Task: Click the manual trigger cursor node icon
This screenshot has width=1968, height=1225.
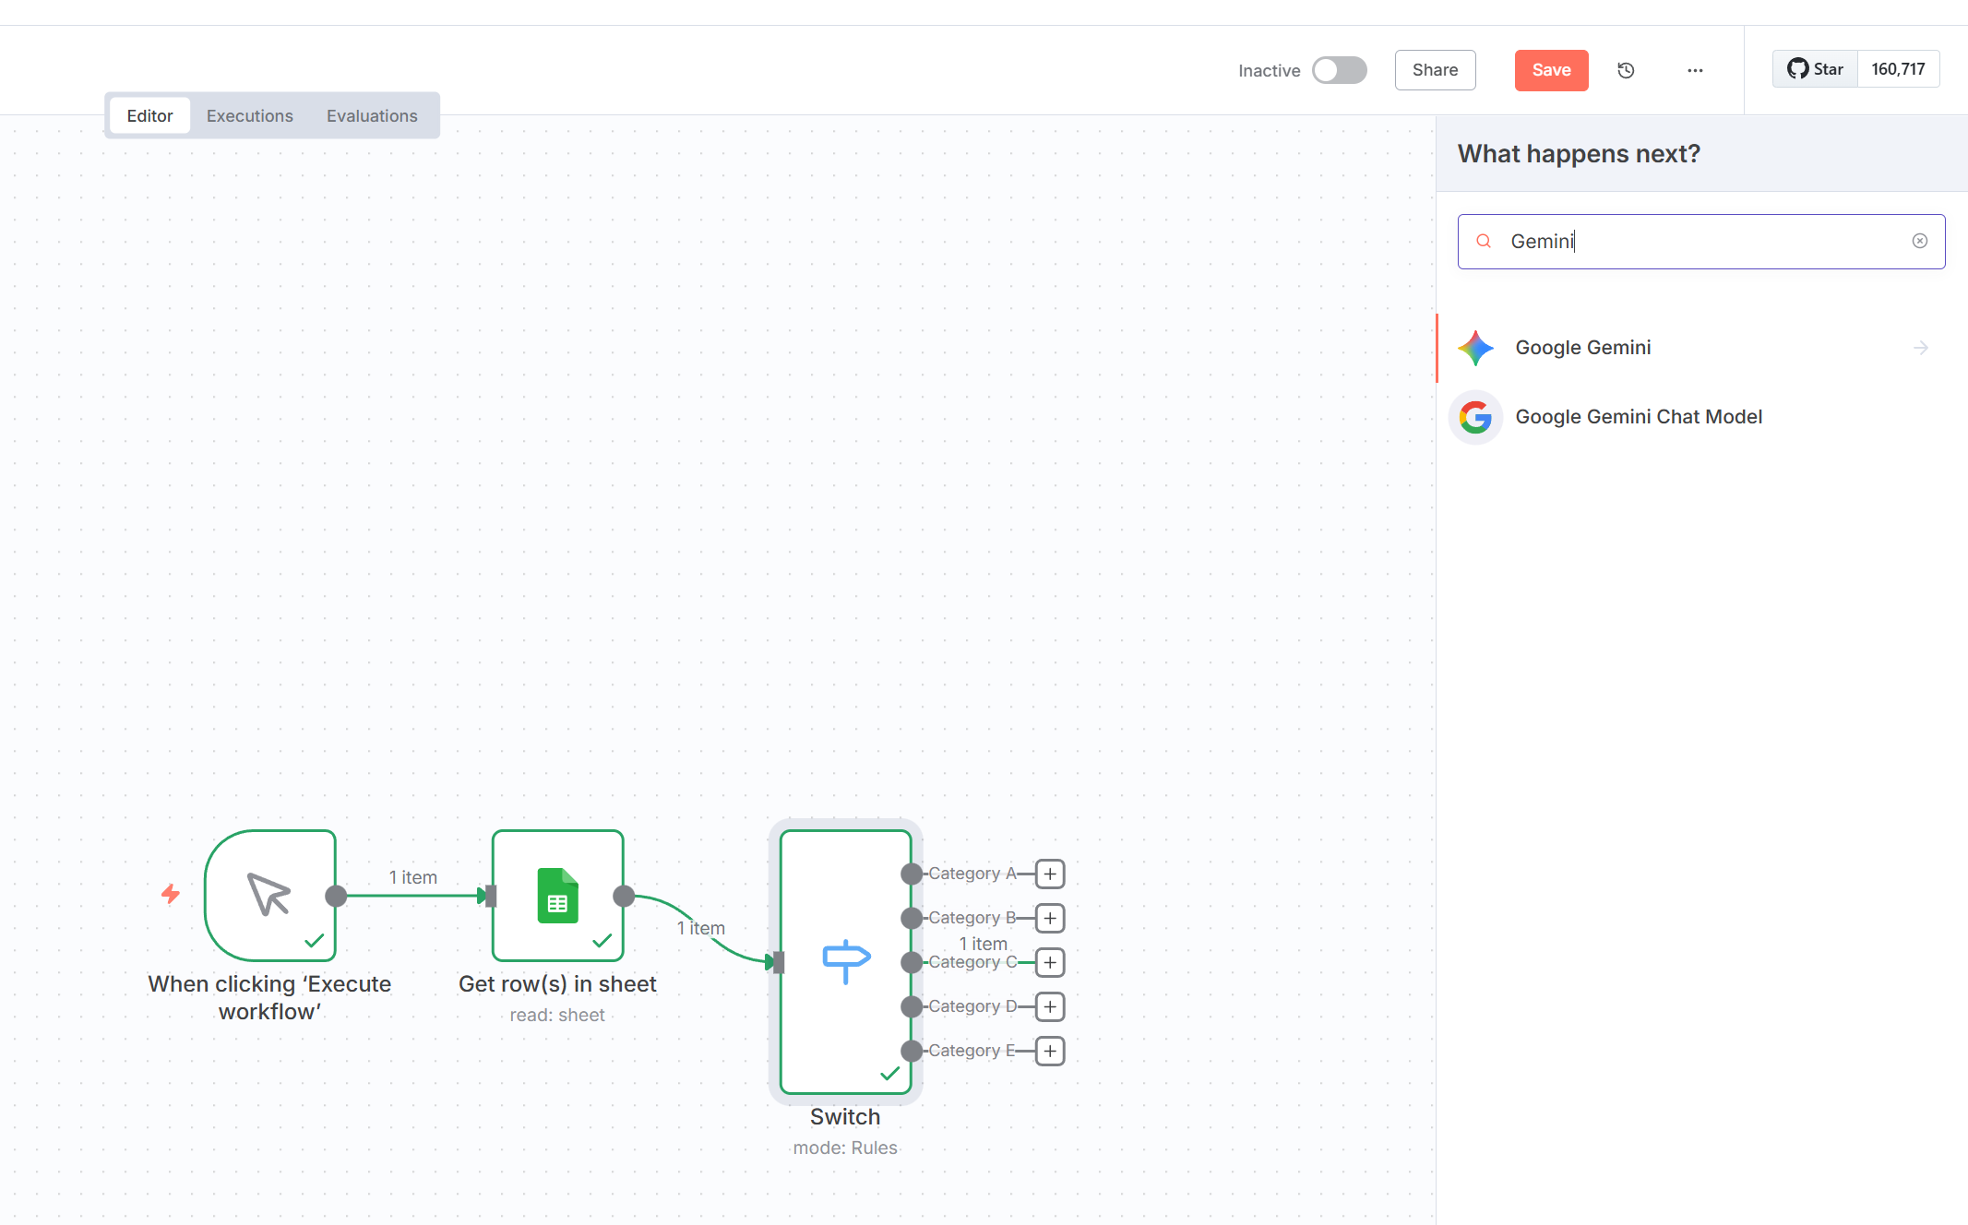Action: tap(269, 895)
